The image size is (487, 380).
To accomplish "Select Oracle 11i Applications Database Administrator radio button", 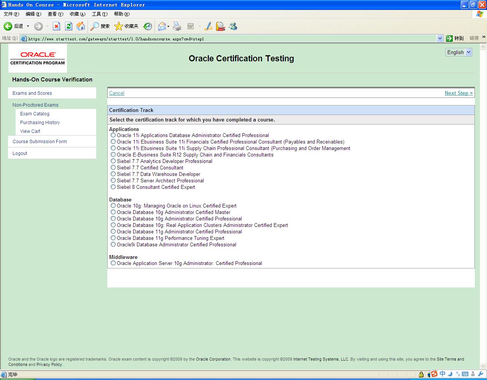I will tap(113, 135).
